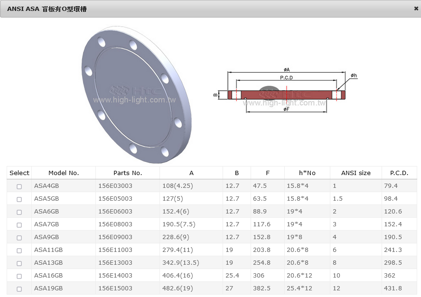The height and width of the screenshot is (297, 421).
Task: Select the ASA13GB checkbox
Action: pos(19,263)
